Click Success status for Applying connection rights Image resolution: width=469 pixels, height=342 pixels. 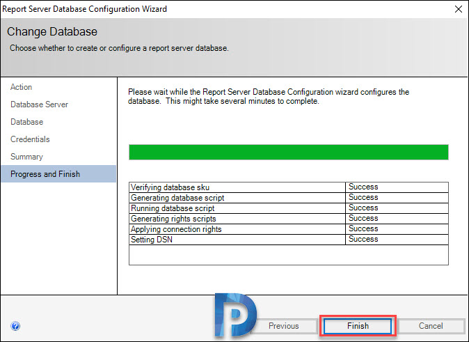(363, 228)
